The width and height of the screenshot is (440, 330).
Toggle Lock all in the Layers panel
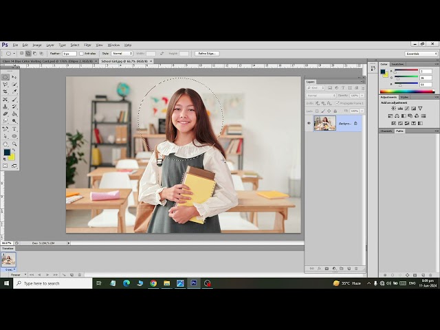tap(335, 111)
